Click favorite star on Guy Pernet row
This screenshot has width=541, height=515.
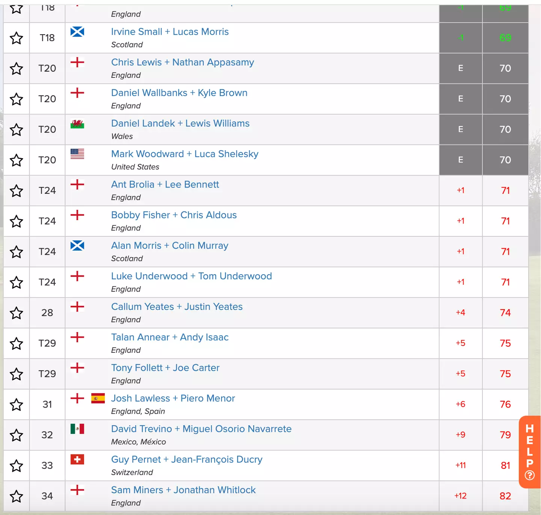[16, 466]
